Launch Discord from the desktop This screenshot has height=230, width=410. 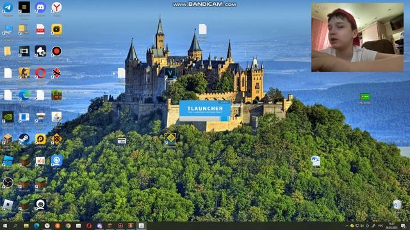(x=40, y=7)
